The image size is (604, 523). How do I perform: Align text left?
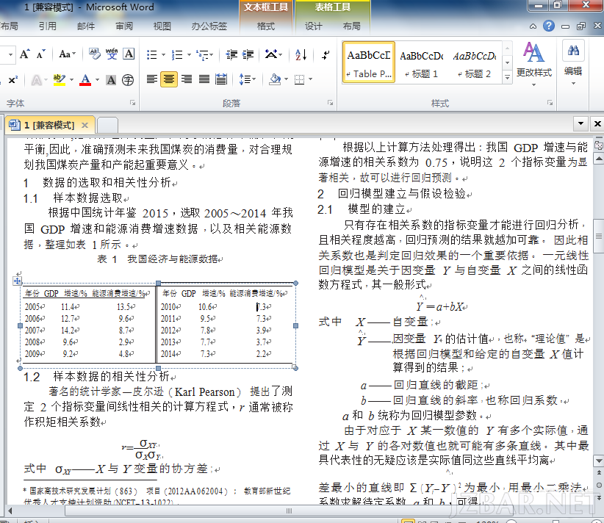152,79
